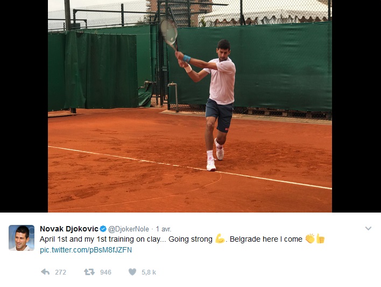Click the black area right of photo
This screenshot has height=287, width=381.
pyautogui.click(x=356, y=106)
